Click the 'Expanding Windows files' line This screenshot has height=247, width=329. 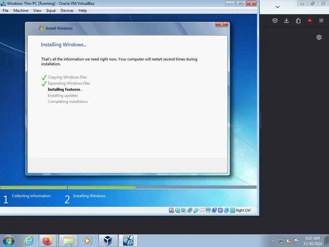pyautogui.click(x=69, y=83)
